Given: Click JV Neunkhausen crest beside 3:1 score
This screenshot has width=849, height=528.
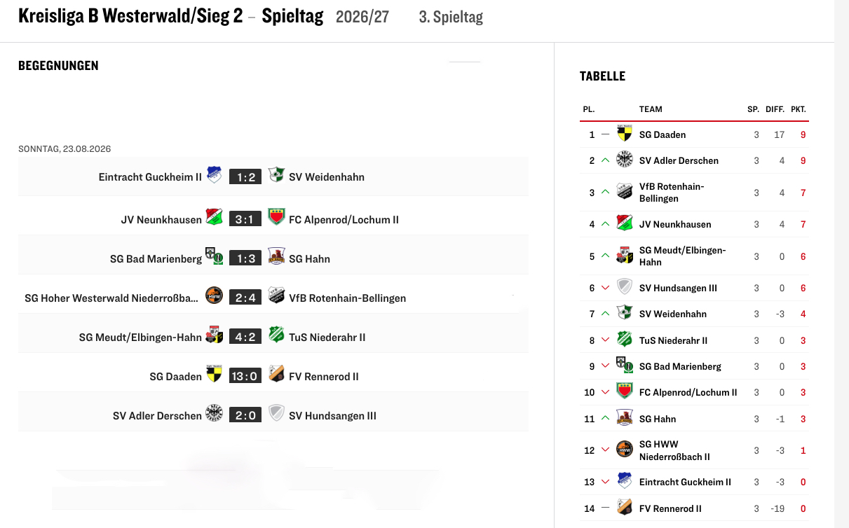Looking at the screenshot, I should [x=215, y=217].
